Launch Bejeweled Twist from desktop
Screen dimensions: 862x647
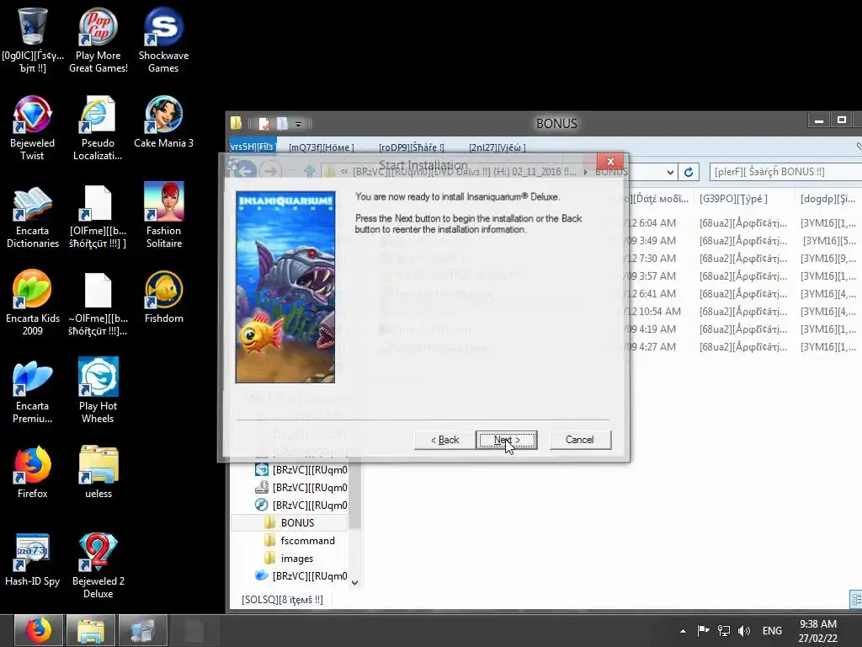pyautogui.click(x=33, y=128)
